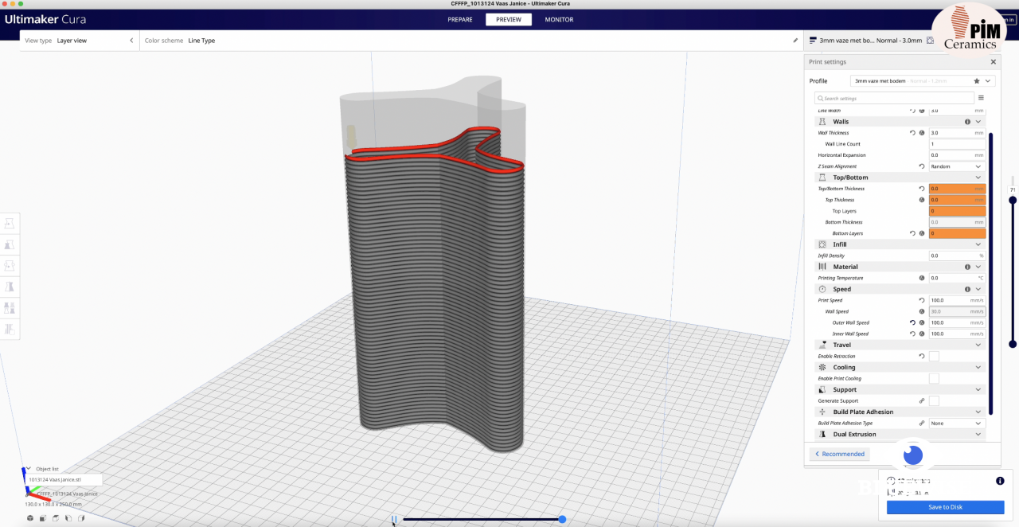Click the link icon beside Generate Support
1019x527 pixels.
(922, 400)
